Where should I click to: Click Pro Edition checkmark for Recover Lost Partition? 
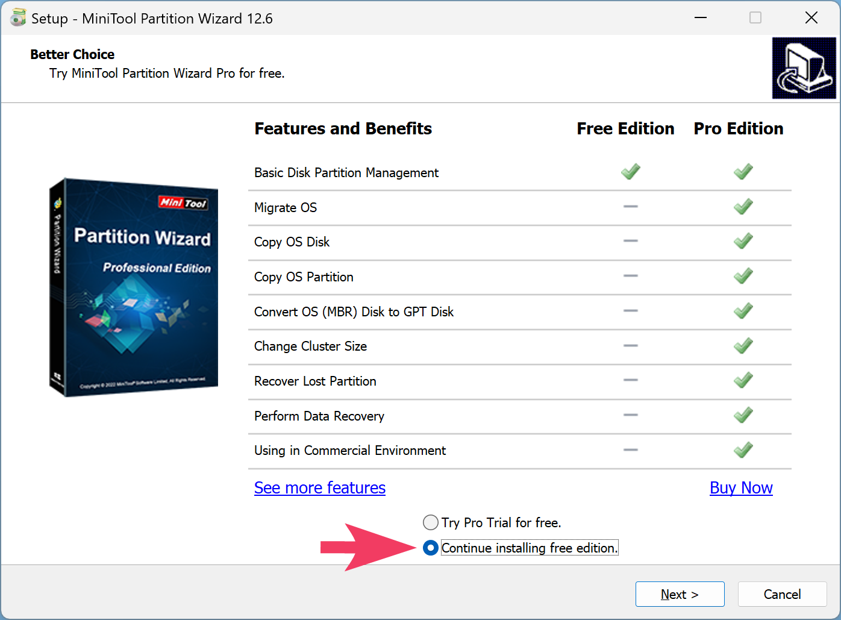pyautogui.click(x=743, y=380)
